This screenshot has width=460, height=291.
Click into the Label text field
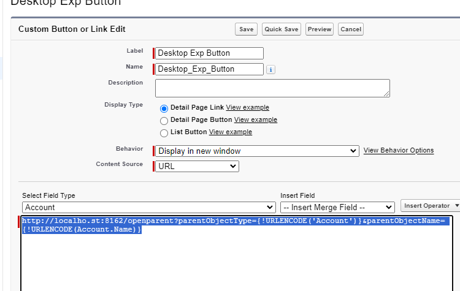point(209,53)
